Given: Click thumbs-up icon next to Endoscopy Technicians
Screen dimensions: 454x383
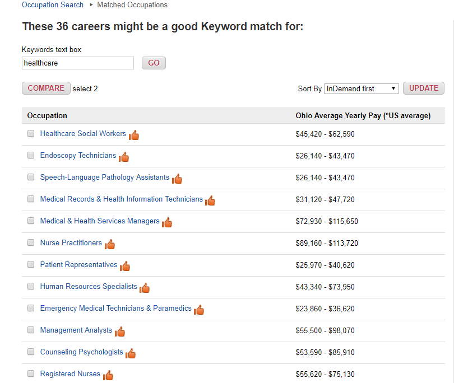Looking at the screenshot, I should [x=124, y=157].
